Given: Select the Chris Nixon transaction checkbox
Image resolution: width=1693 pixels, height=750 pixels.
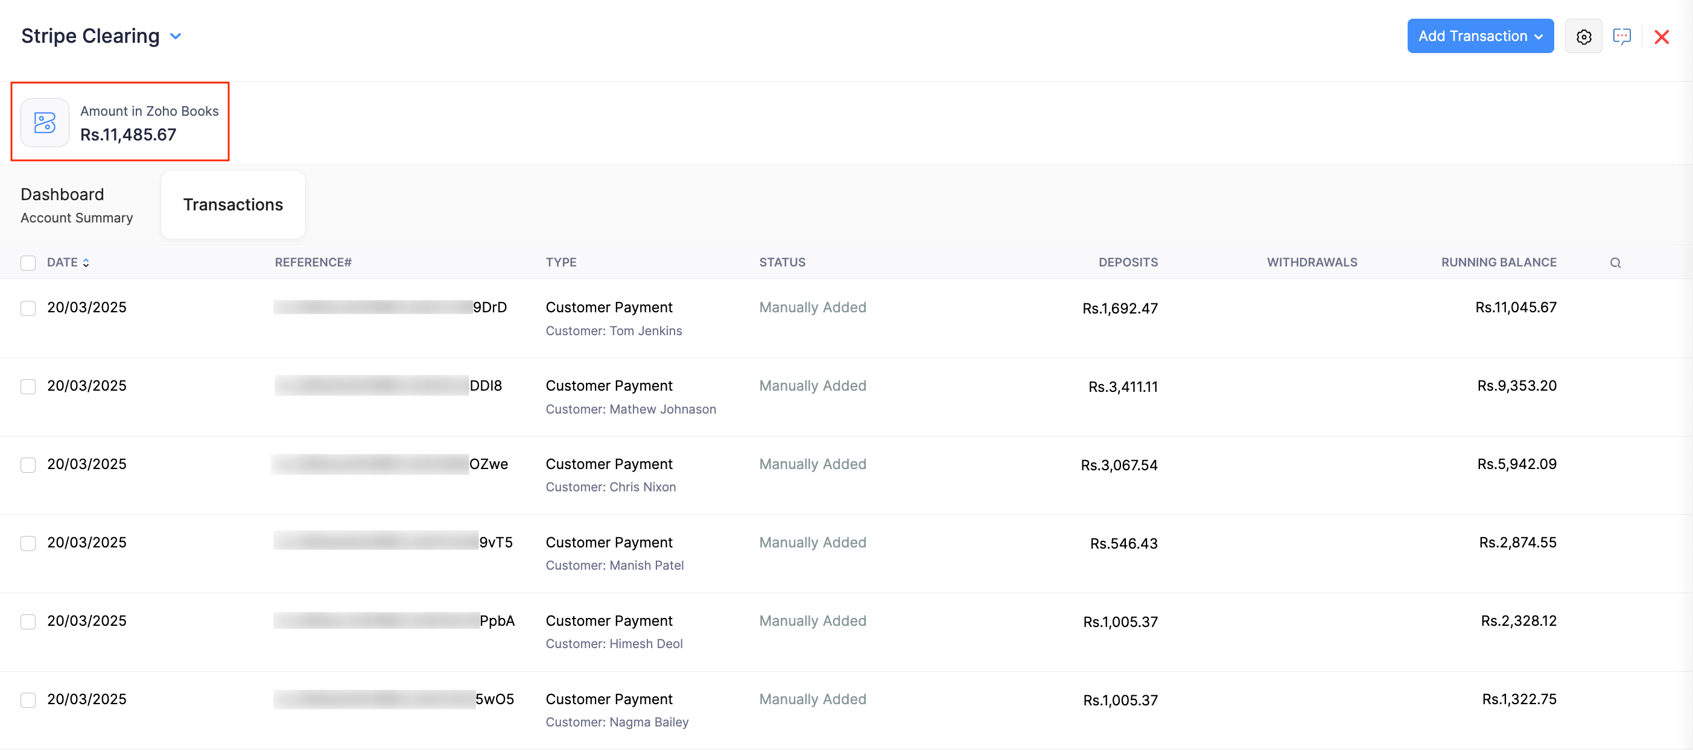Looking at the screenshot, I should pos(28,465).
